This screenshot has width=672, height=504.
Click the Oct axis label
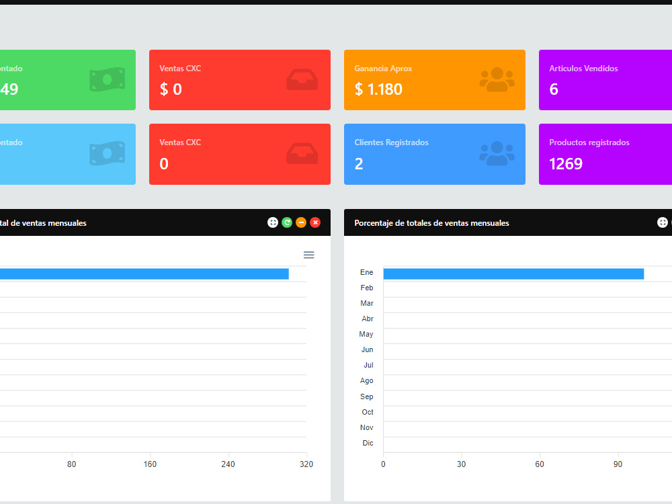[368, 412]
